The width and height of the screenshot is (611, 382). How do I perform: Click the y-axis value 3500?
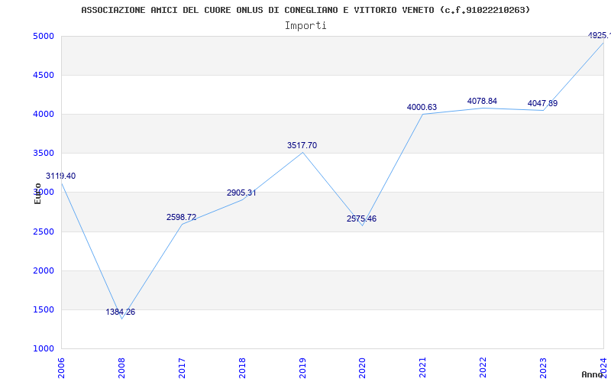tap(44, 154)
